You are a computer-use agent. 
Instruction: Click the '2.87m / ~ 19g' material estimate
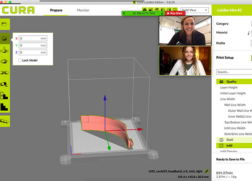coord(226,177)
